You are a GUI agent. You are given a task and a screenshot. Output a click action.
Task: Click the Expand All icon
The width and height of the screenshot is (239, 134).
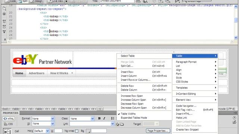click(x=4, y=32)
